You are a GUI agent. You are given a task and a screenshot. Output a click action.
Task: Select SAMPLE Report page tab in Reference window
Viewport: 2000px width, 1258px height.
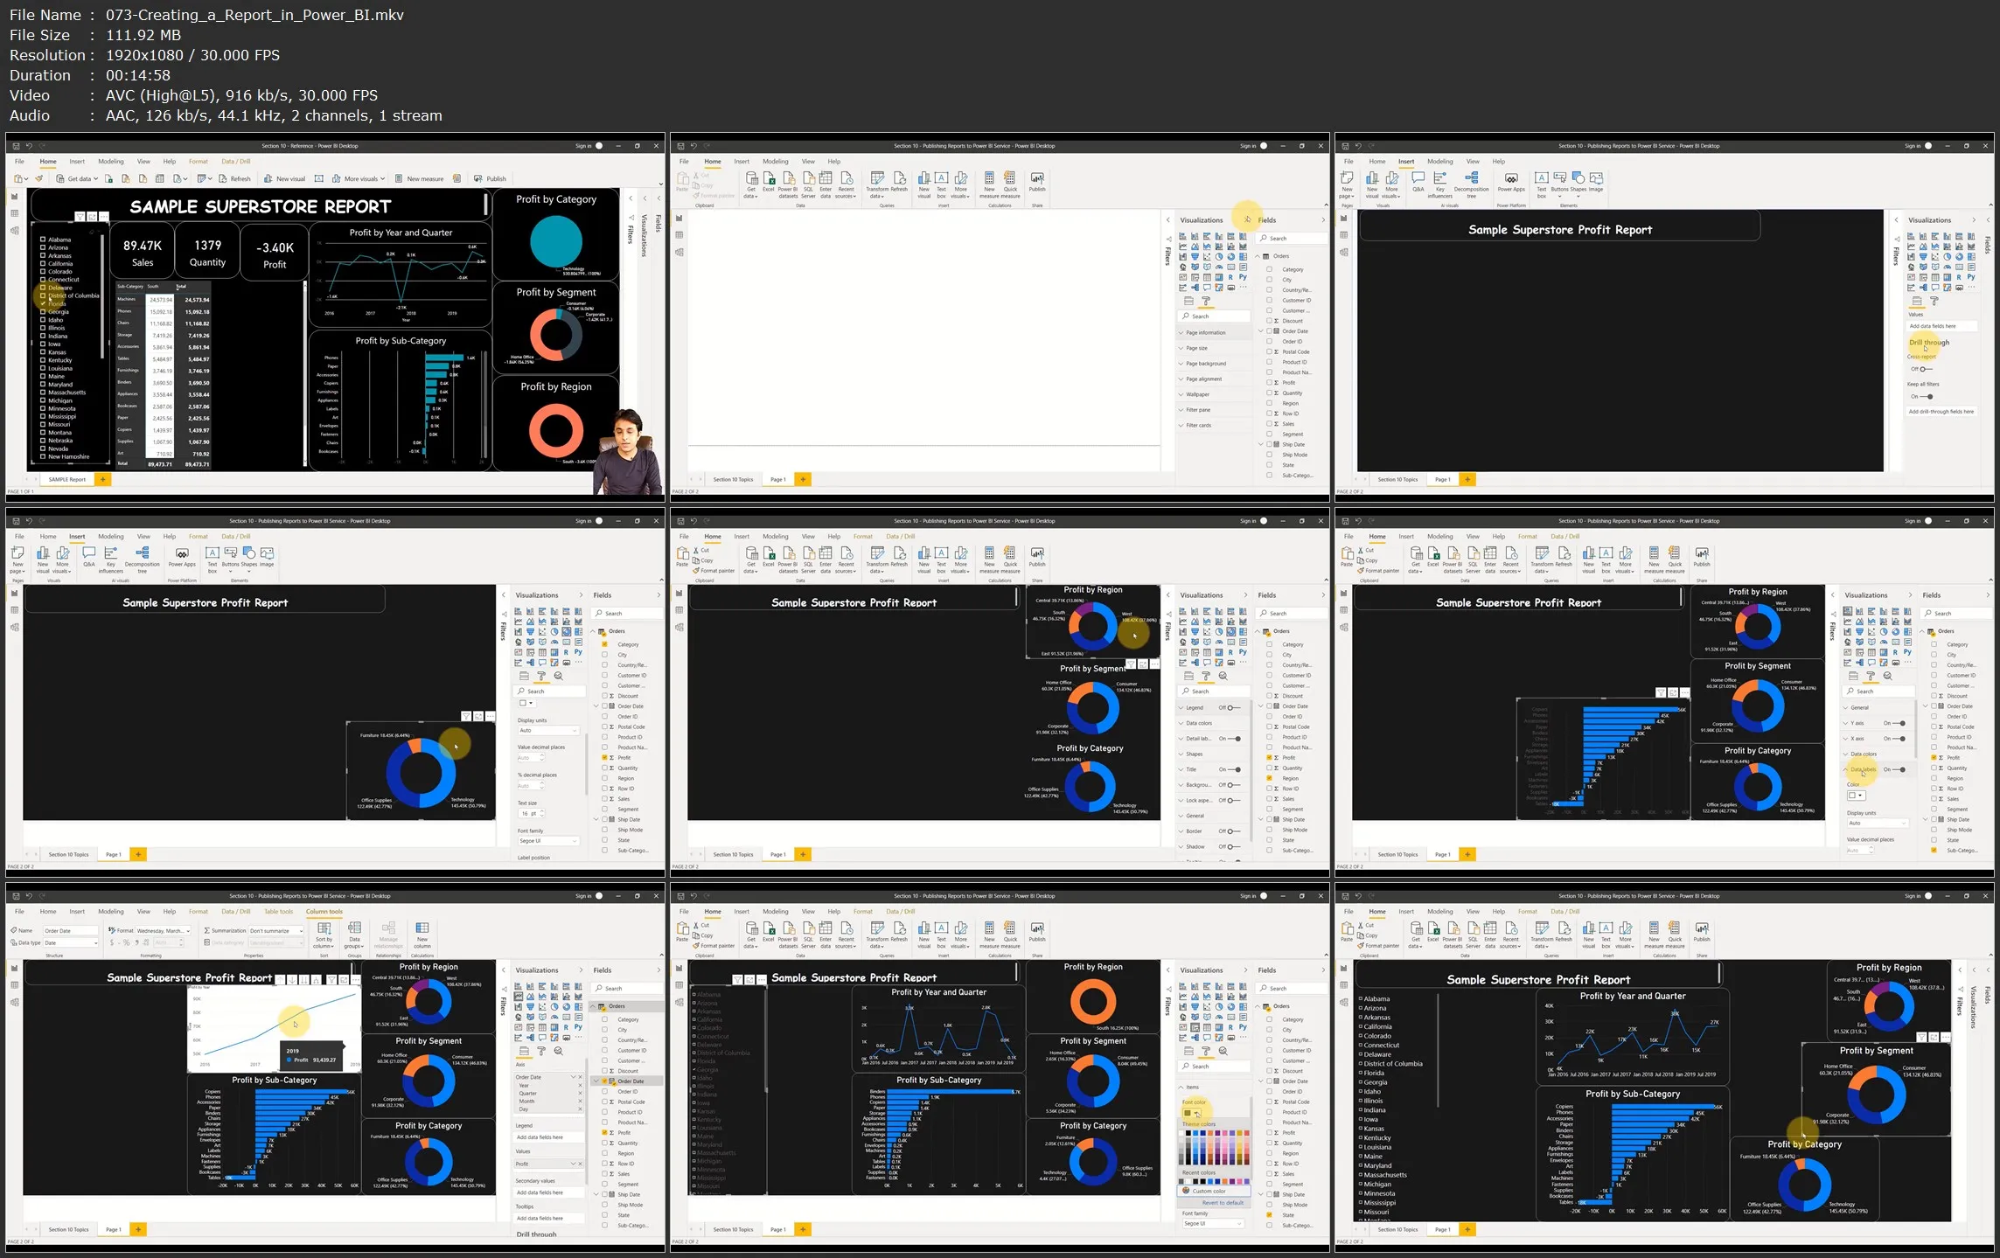click(67, 479)
